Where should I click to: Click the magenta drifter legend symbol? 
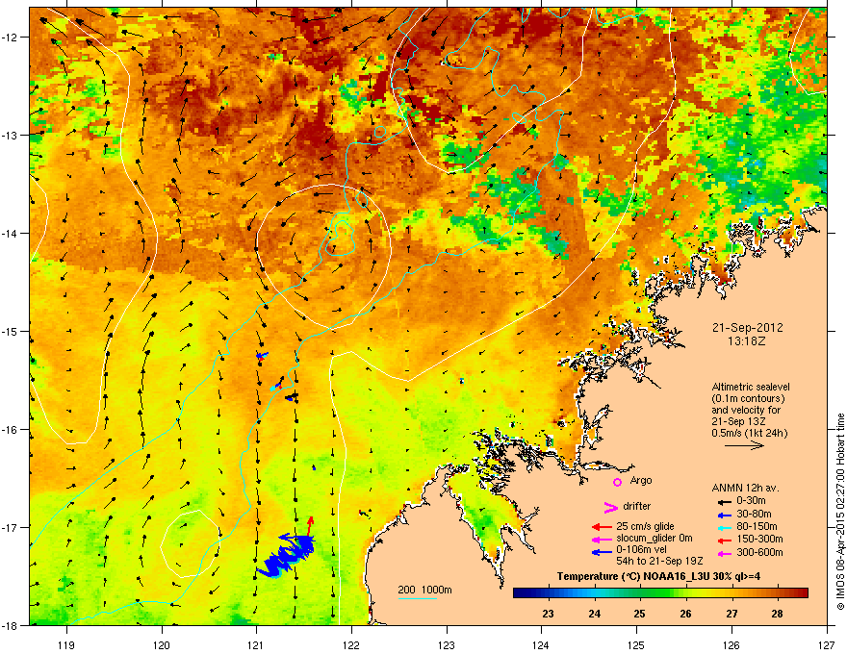click(610, 507)
